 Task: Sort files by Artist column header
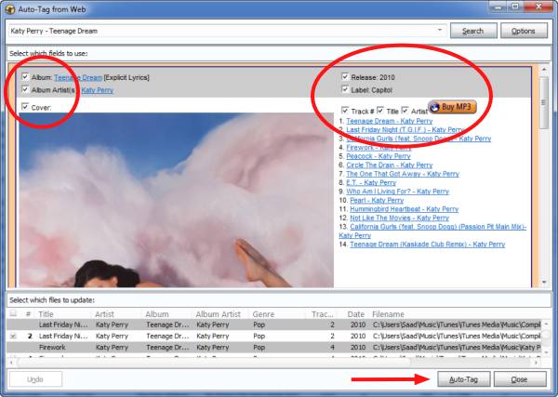pyautogui.click(x=104, y=314)
